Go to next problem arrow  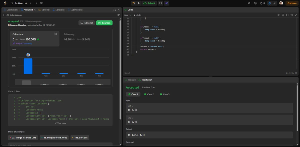(x=36, y=3)
